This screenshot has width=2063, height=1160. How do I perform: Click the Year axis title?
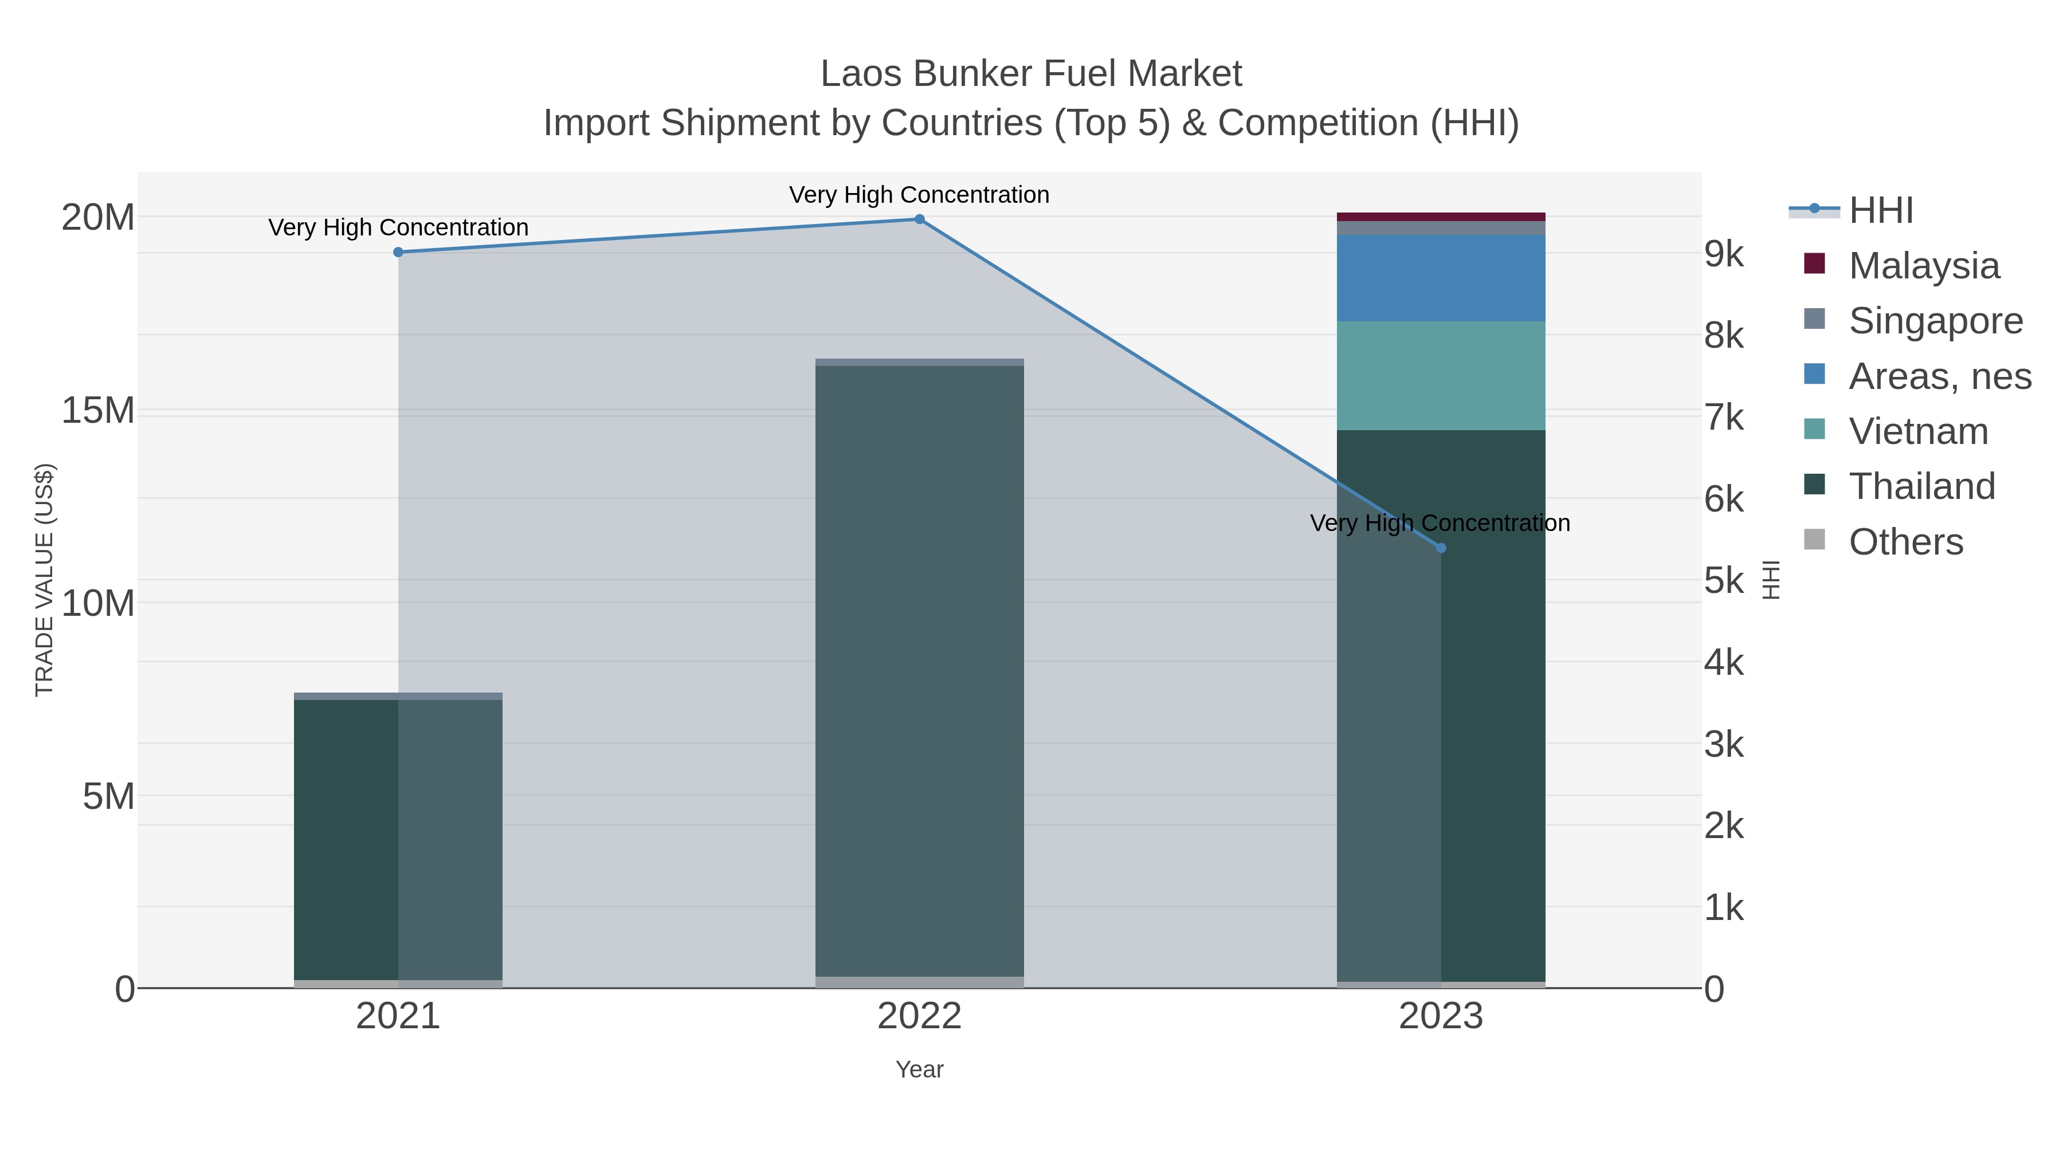[x=919, y=1069]
